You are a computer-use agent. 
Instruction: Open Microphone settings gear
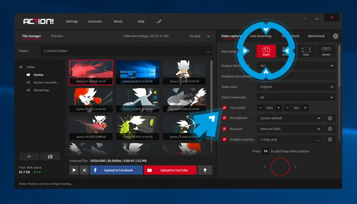click(330, 118)
